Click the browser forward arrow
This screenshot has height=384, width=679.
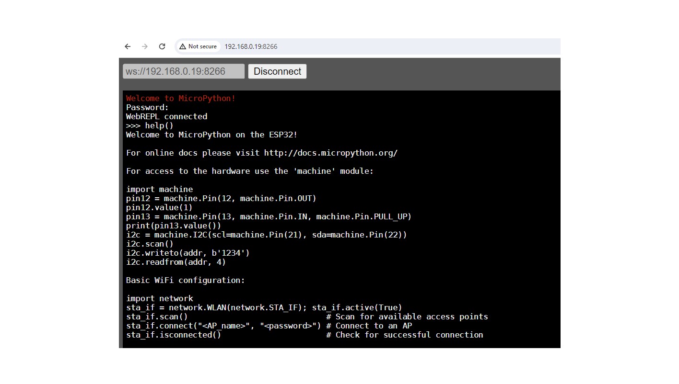(x=145, y=46)
